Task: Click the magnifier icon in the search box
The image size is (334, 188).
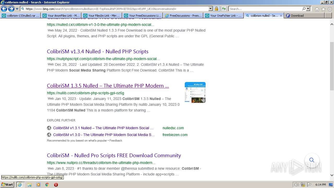Action: click(x=304, y=9)
